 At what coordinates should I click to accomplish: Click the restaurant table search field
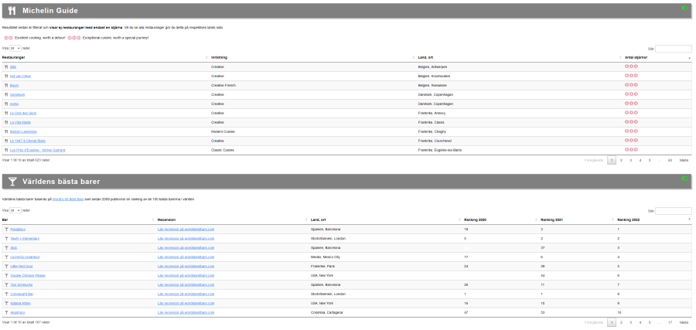(673, 48)
